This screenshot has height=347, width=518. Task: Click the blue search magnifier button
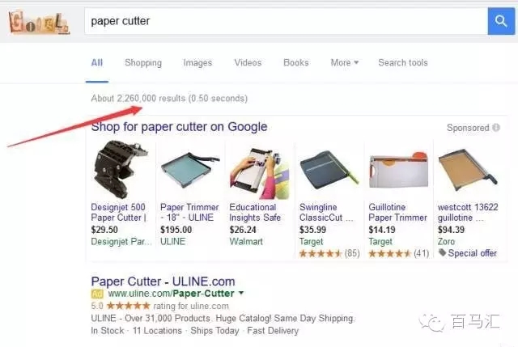pos(501,21)
